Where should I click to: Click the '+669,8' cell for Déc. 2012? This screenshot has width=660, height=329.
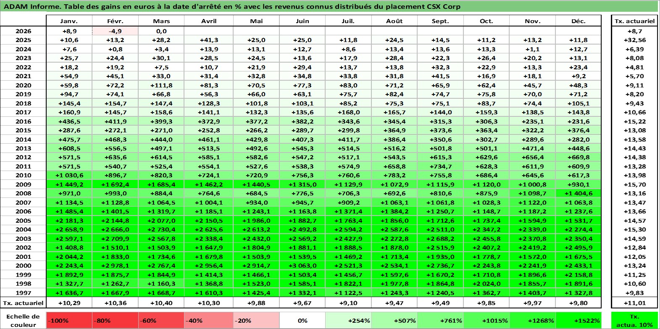pyautogui.click(x=578, y=157)
